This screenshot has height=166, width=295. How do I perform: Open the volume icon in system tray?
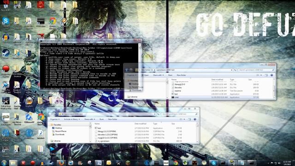(279, 163)
